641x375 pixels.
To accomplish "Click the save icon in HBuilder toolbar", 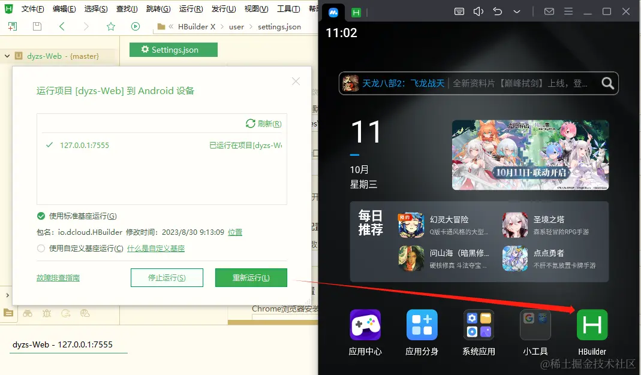I will click(37, 26).
